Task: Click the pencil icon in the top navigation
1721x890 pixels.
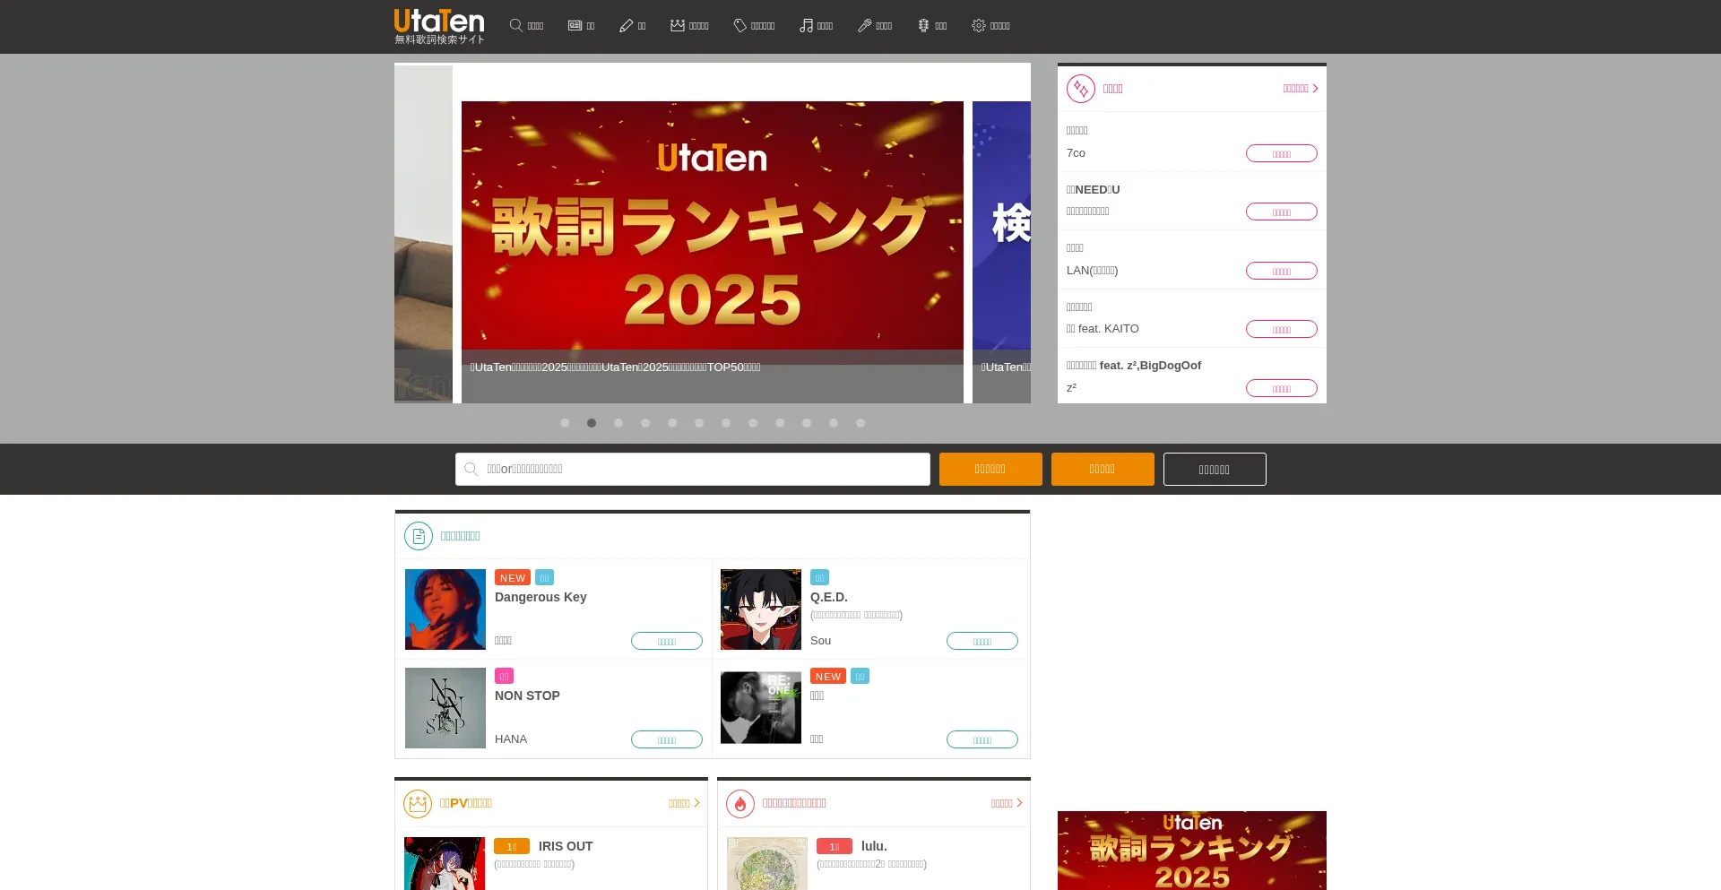Action: point(627,25)
